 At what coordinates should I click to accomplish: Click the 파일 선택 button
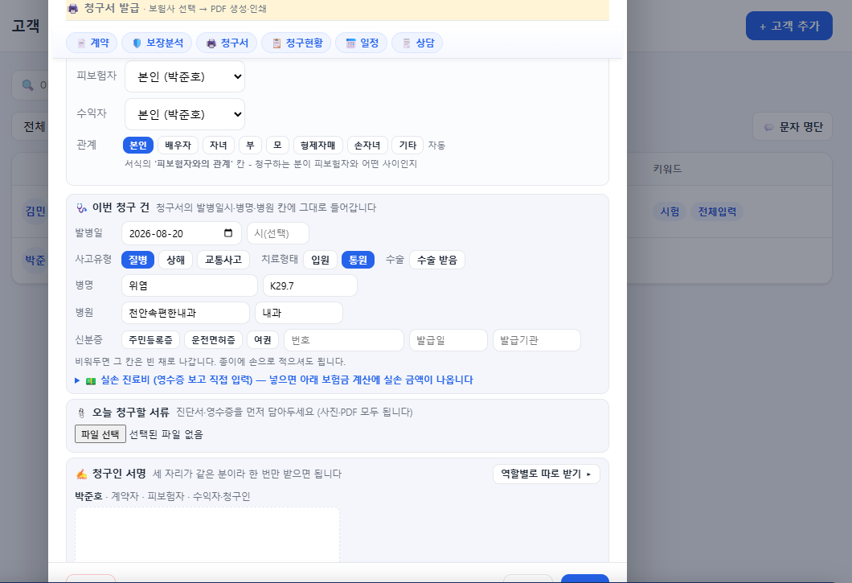100,434
